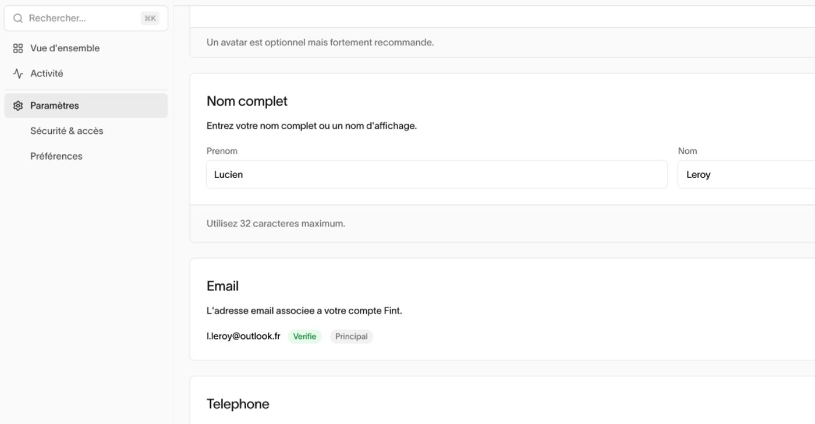Click the green Verifie badge
Viewport: 815px width, 424px height.
pyautogui.click(x=304, y=337)
